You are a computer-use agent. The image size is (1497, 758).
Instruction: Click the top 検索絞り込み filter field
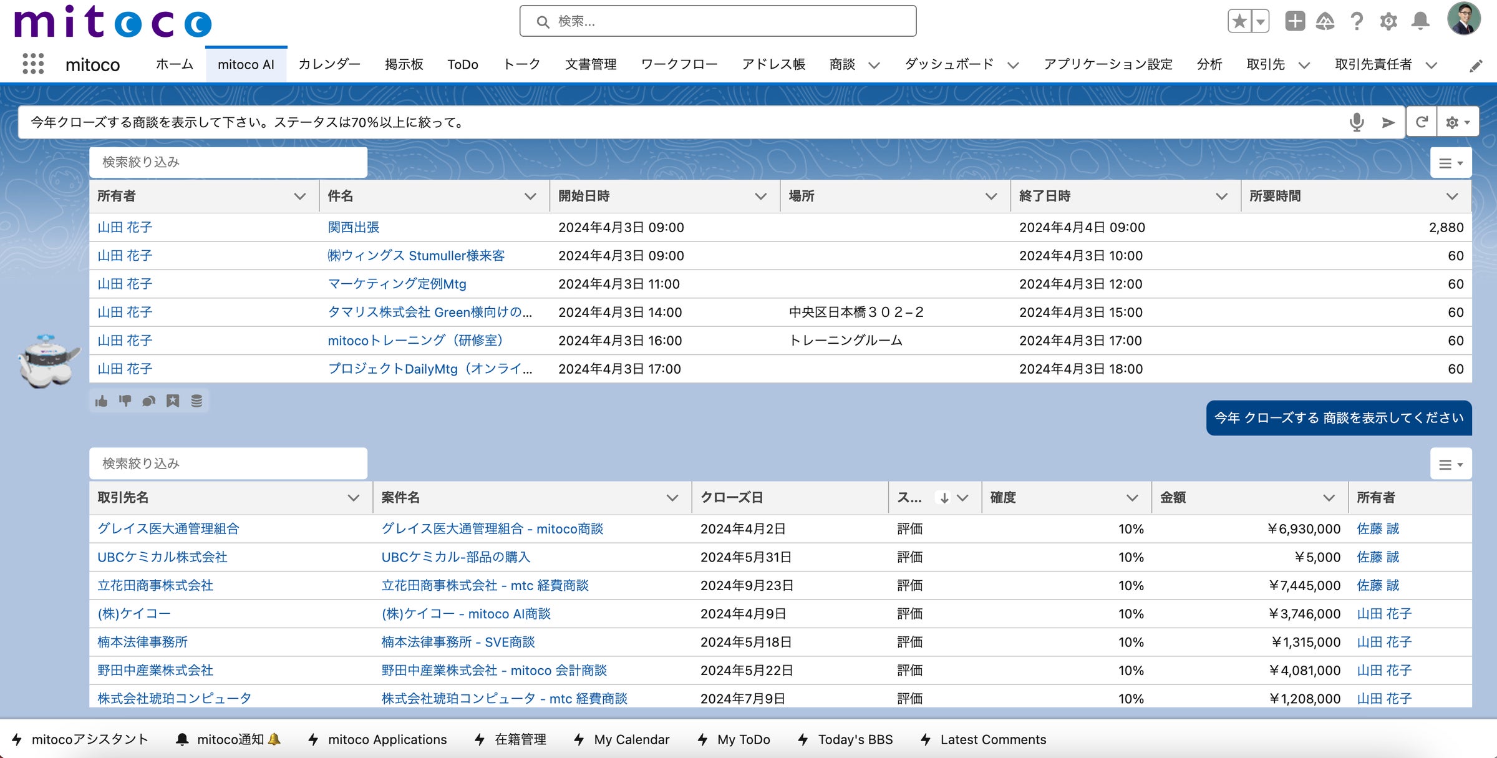tap(228, 162)
